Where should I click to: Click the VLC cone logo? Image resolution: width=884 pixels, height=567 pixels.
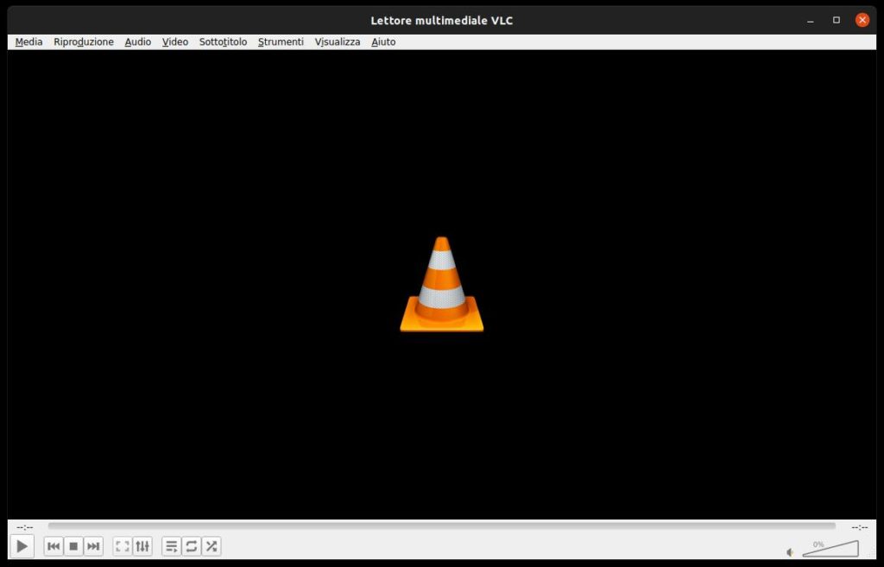point(441,284)
